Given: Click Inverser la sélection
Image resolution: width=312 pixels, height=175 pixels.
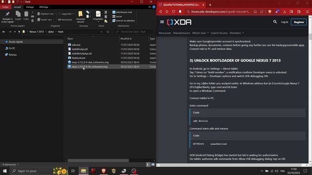Looking at the screenshot, I should [123, 20].
